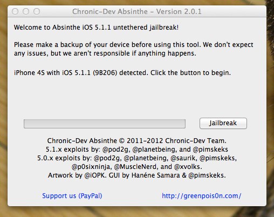Click the Chronic-Dev Absinthe Version 2.0.1 window title
Screen dimensions: 274x217
(137, 11)
